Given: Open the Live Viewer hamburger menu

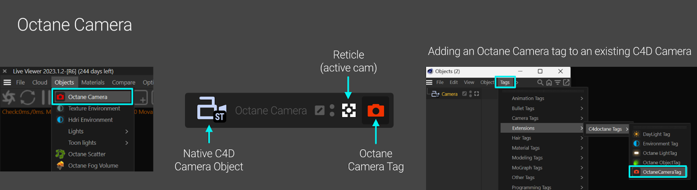Looking at the screenshot, I should click(7, 82).
